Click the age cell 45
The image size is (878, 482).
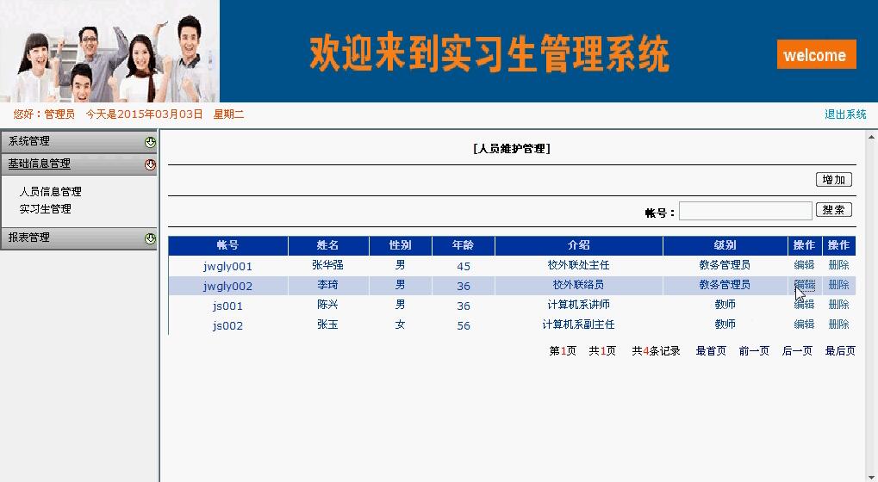[464, 266]
